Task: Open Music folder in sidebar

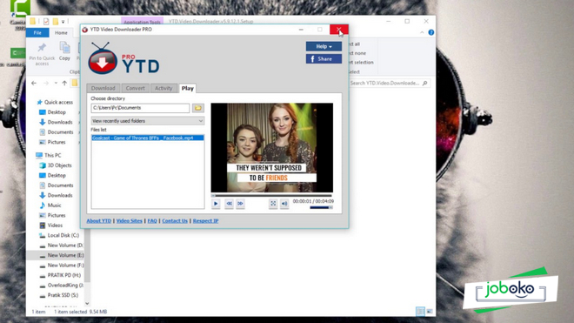Action: 50,205
